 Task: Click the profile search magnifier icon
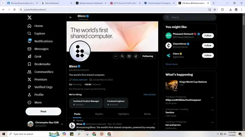tap(122, 56)
